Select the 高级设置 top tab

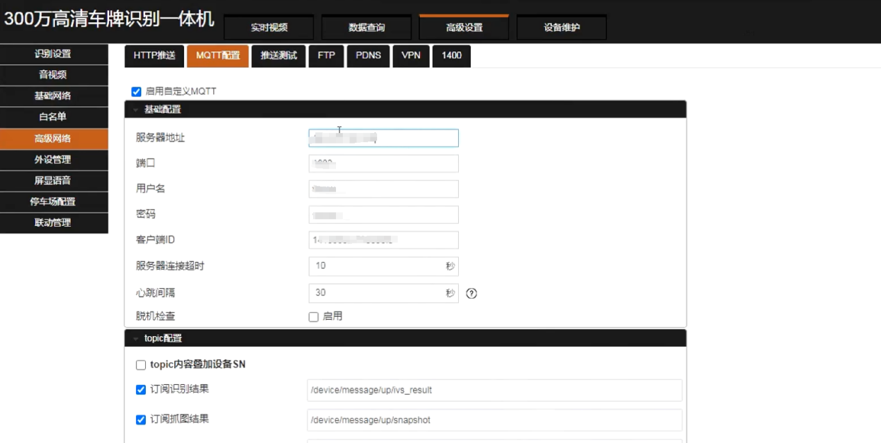pyautogui.click(x=464, y=28)
